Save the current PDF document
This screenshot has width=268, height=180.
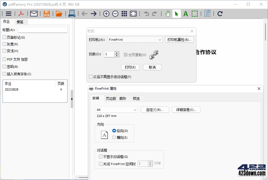46,13
